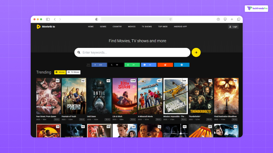Submit search with yellow arrow button
This screenshot has width=273, height=153.
click(x=196, y=52)
